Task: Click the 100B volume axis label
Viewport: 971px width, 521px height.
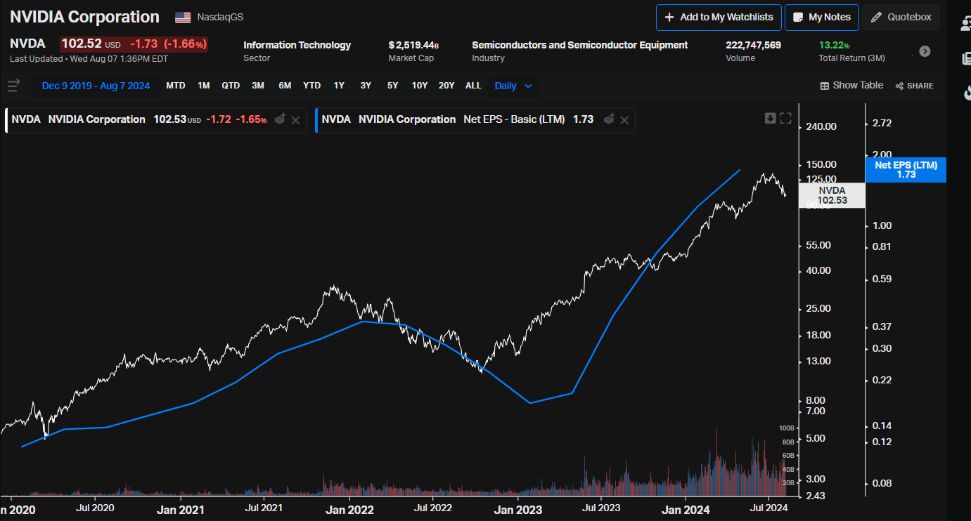Action: (x=786, y=428)
